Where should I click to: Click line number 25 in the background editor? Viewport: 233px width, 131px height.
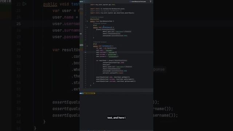click(x=19, y=24)
